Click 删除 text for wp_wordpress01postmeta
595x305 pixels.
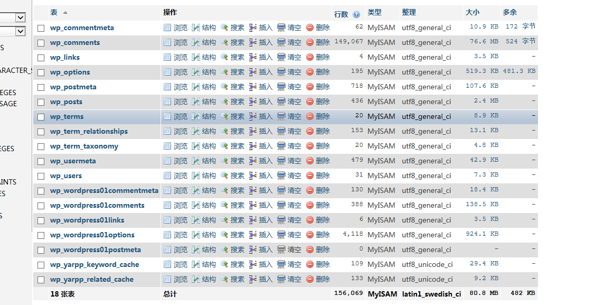click(x=323, y=249)
